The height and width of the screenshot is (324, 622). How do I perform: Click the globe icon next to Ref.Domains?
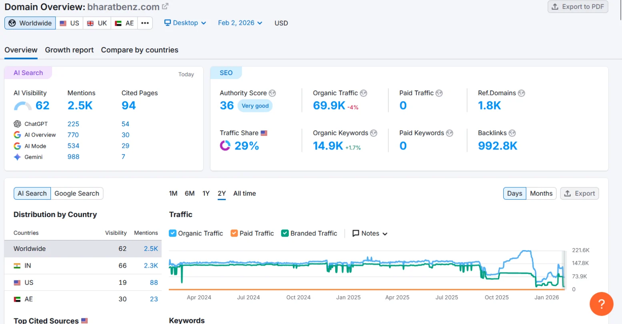pos(521,93)
